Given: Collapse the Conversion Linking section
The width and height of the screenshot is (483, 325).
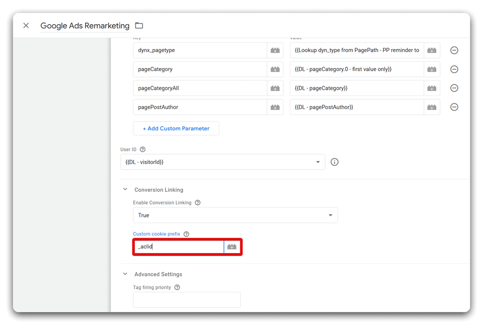Looking at the screenshot, I should [125, 190].
